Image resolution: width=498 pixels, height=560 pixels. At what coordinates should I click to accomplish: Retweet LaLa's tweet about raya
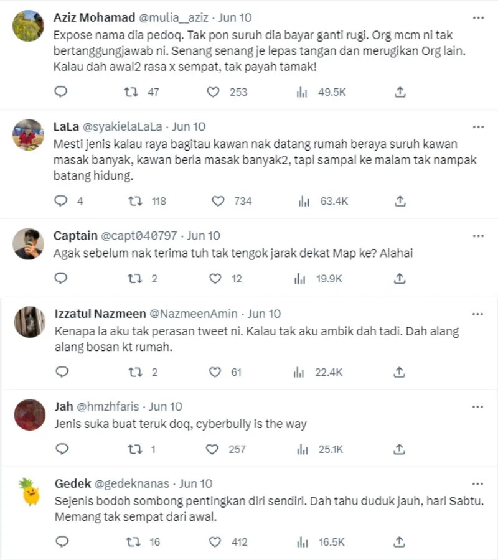(133, 201)
